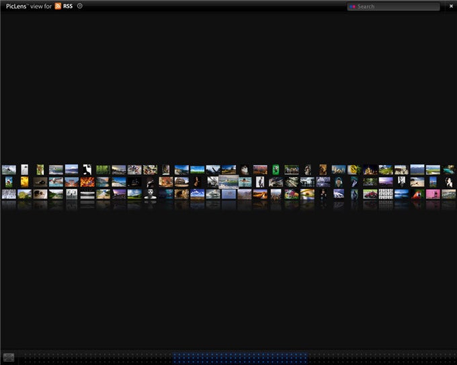This screenshot has width=457, height=365.
Task: Open the green field under blue sky thumbnail
Action: (198, 170)
